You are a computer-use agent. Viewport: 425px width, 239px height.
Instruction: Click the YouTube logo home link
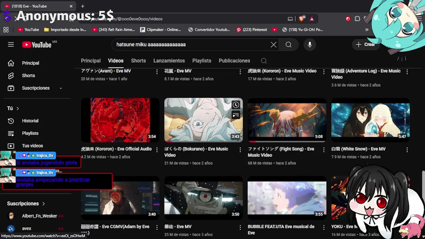[x=37, y=44]
